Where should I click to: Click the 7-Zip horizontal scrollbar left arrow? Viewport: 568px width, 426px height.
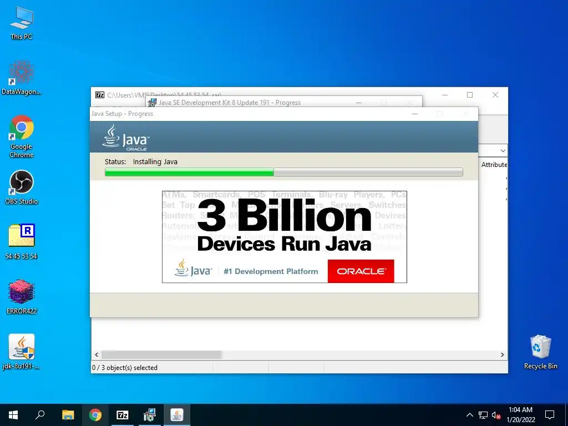pos(97,354)
